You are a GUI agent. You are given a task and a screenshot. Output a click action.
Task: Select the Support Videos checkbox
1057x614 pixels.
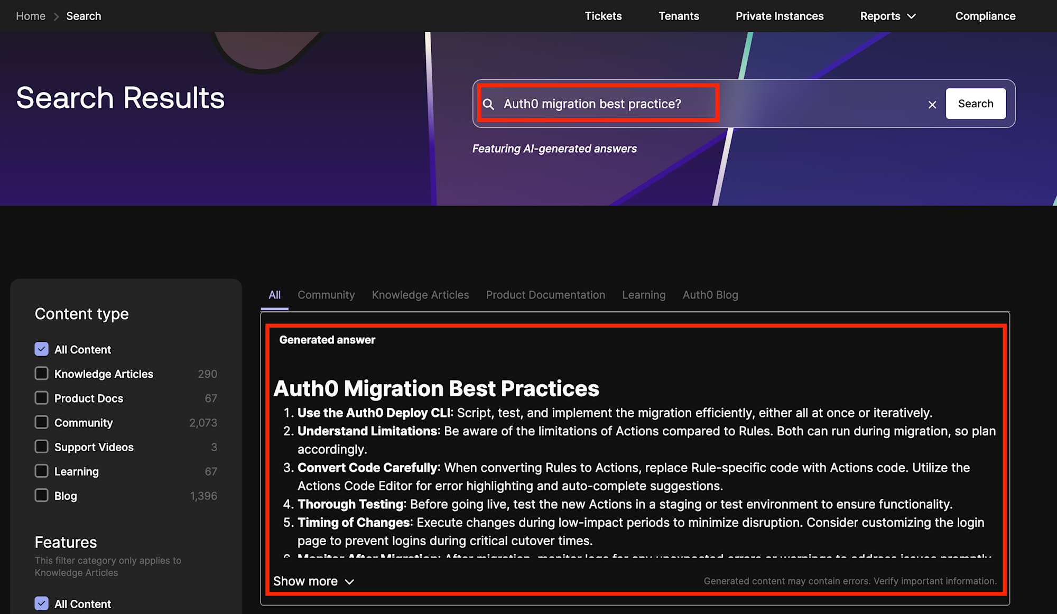tap(41, 446)
